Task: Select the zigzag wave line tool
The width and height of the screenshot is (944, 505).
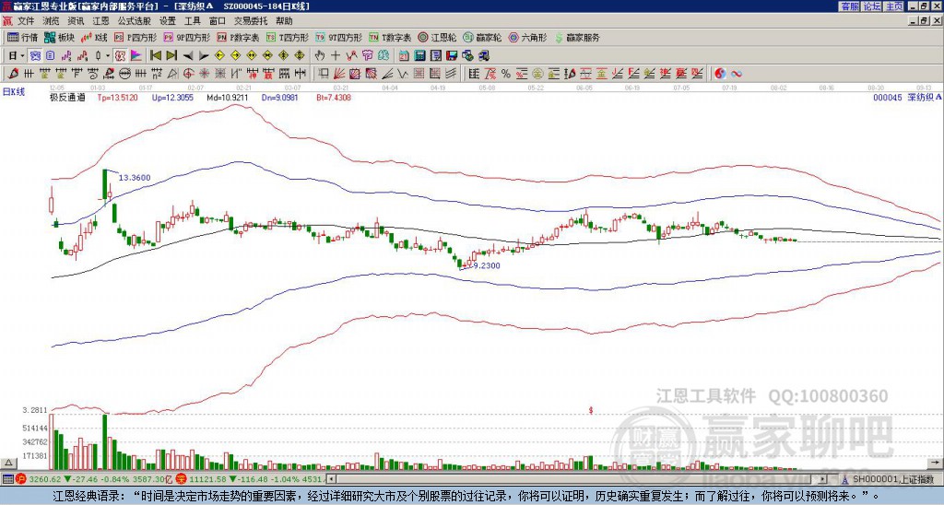Action: tap(403, 74)
